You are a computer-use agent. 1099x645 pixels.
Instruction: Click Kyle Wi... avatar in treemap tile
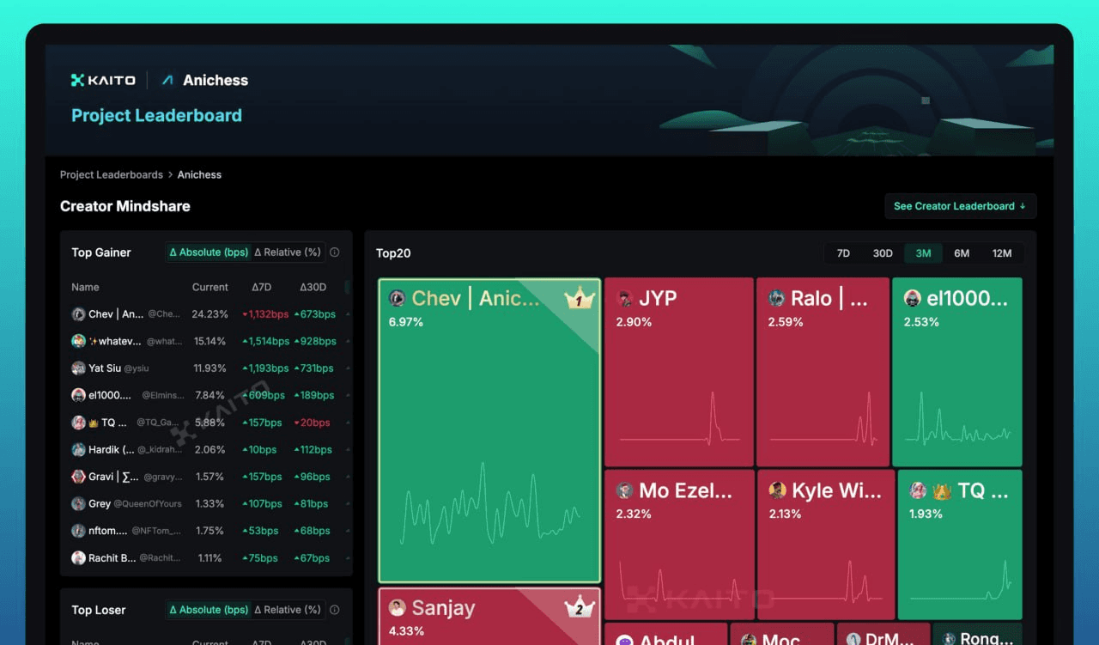point(777,490)
